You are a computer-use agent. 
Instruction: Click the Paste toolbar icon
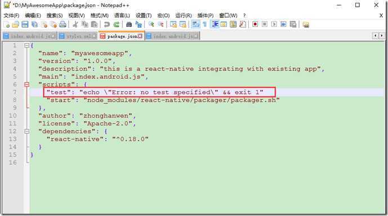94,24
